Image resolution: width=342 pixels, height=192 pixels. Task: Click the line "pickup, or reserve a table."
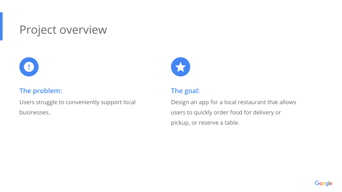coord(205,123)
